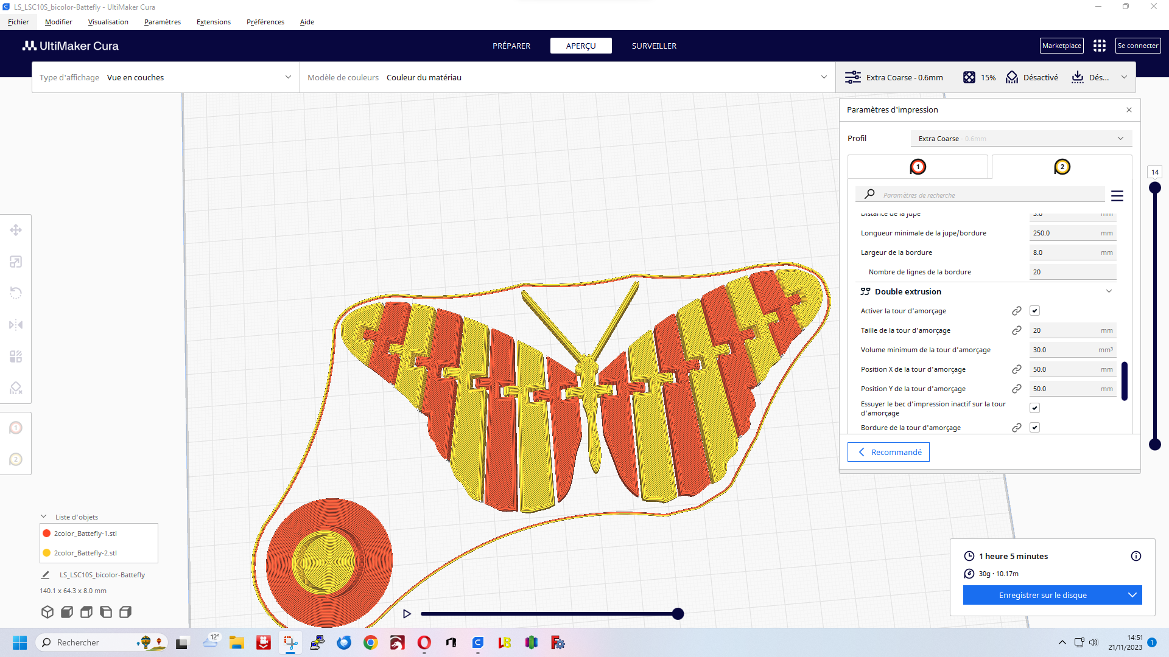The width and height of the screenshot is (1169, 657).
Task: Open the Support Blocker tool
Action: (x=16, y=388)
